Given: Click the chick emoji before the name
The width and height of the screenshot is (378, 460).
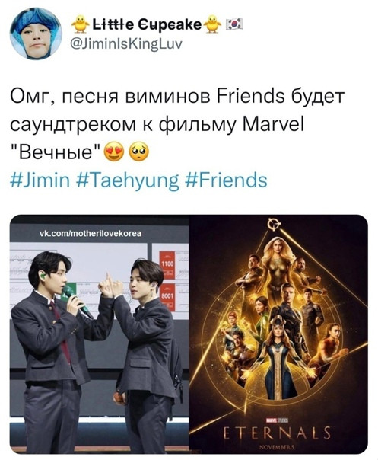Looking at the screenshot, I should (81, 24).
